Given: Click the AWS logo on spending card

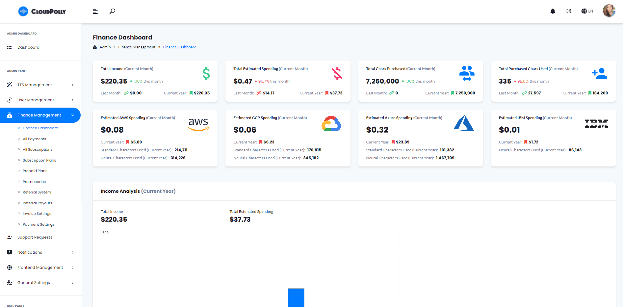Looking at the screenshot, I should [198, 124].
